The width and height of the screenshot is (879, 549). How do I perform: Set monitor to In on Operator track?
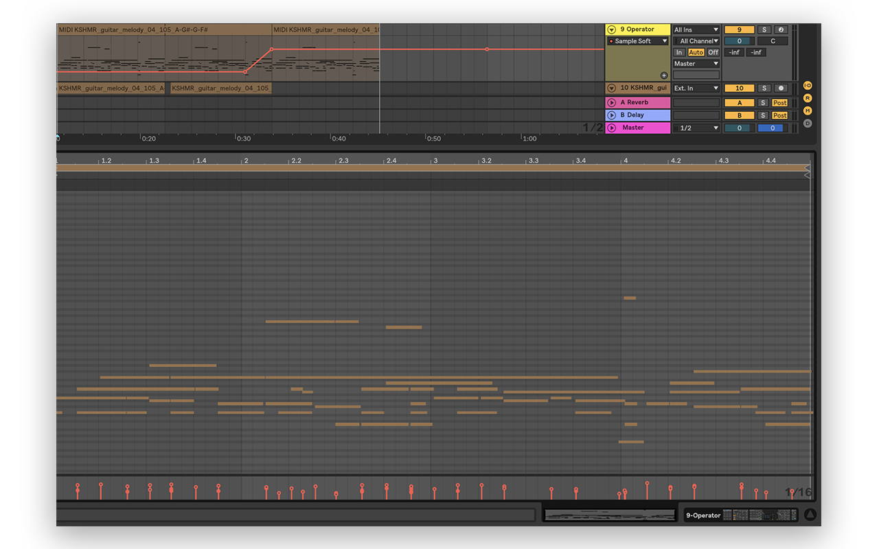coord(679,52)
